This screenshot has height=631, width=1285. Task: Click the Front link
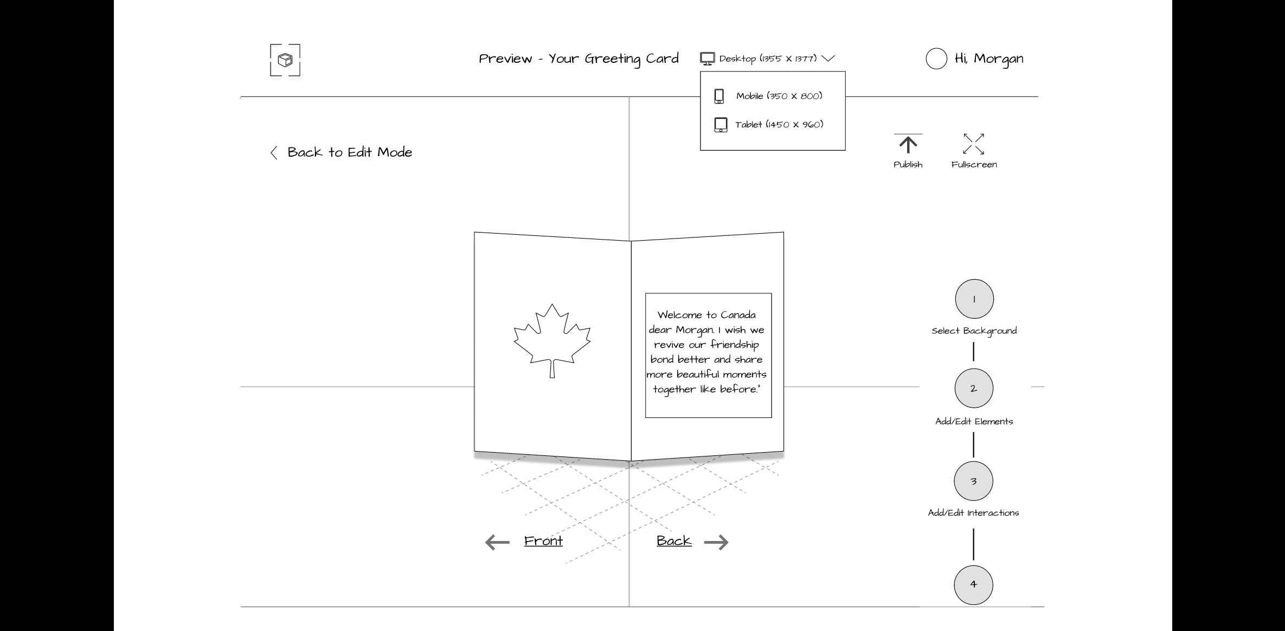coord(543,541)
